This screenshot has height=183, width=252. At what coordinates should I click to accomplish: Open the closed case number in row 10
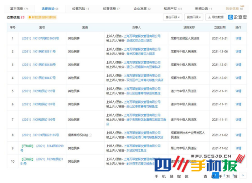42,161
